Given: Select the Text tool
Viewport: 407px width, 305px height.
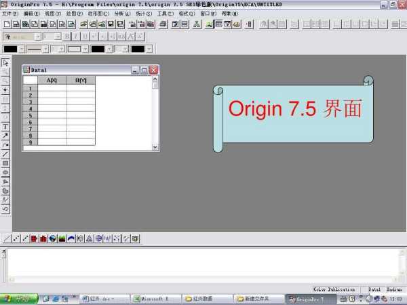Looking at the screenshot, I should coord(5,127).
